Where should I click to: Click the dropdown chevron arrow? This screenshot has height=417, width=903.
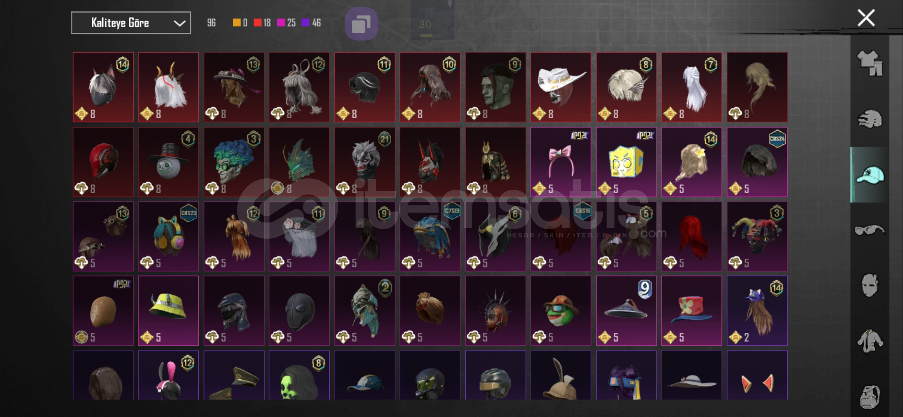[179, 23]
